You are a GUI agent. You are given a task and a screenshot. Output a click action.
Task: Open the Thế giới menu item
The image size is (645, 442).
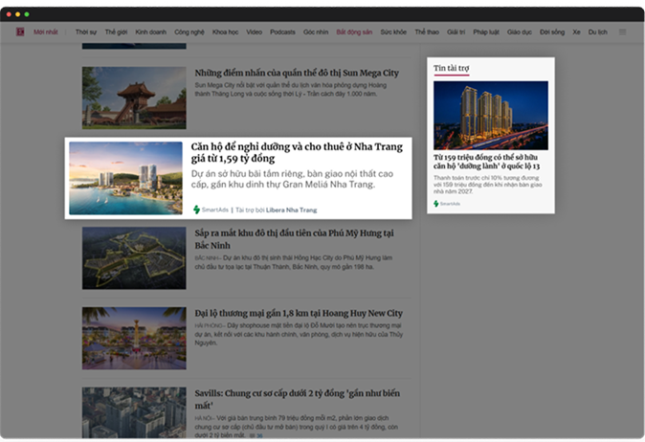coord(116,33)
